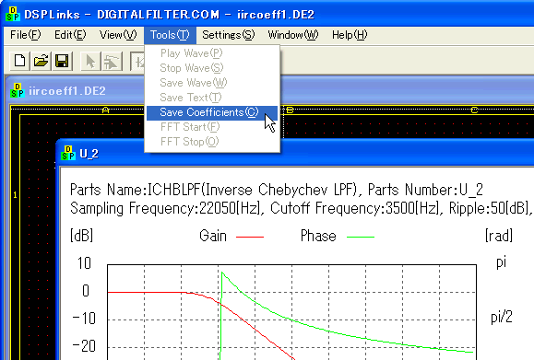Click the Save floppy disk icon
This screenshot has height=360, width=534.
point(62,62)
